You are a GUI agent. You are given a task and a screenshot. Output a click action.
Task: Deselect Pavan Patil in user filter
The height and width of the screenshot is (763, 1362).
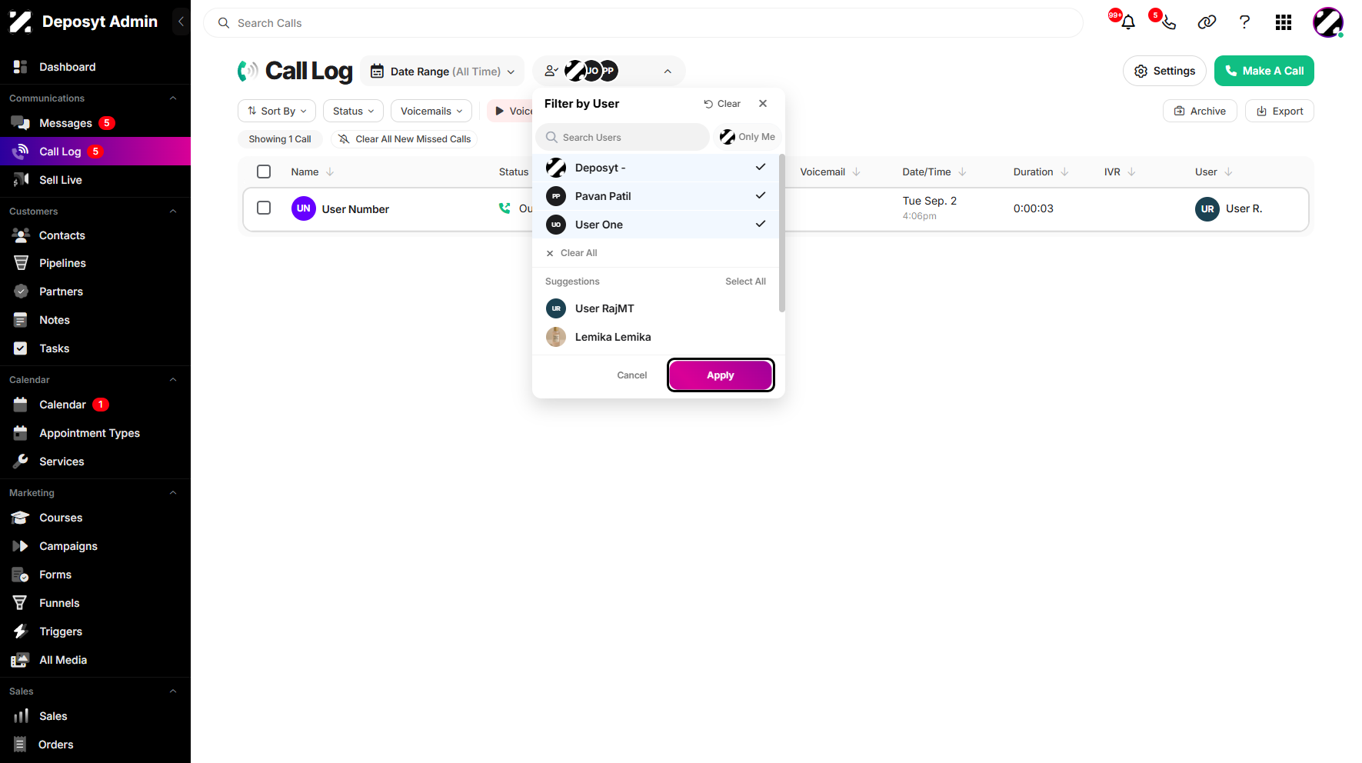pos(656,196)
